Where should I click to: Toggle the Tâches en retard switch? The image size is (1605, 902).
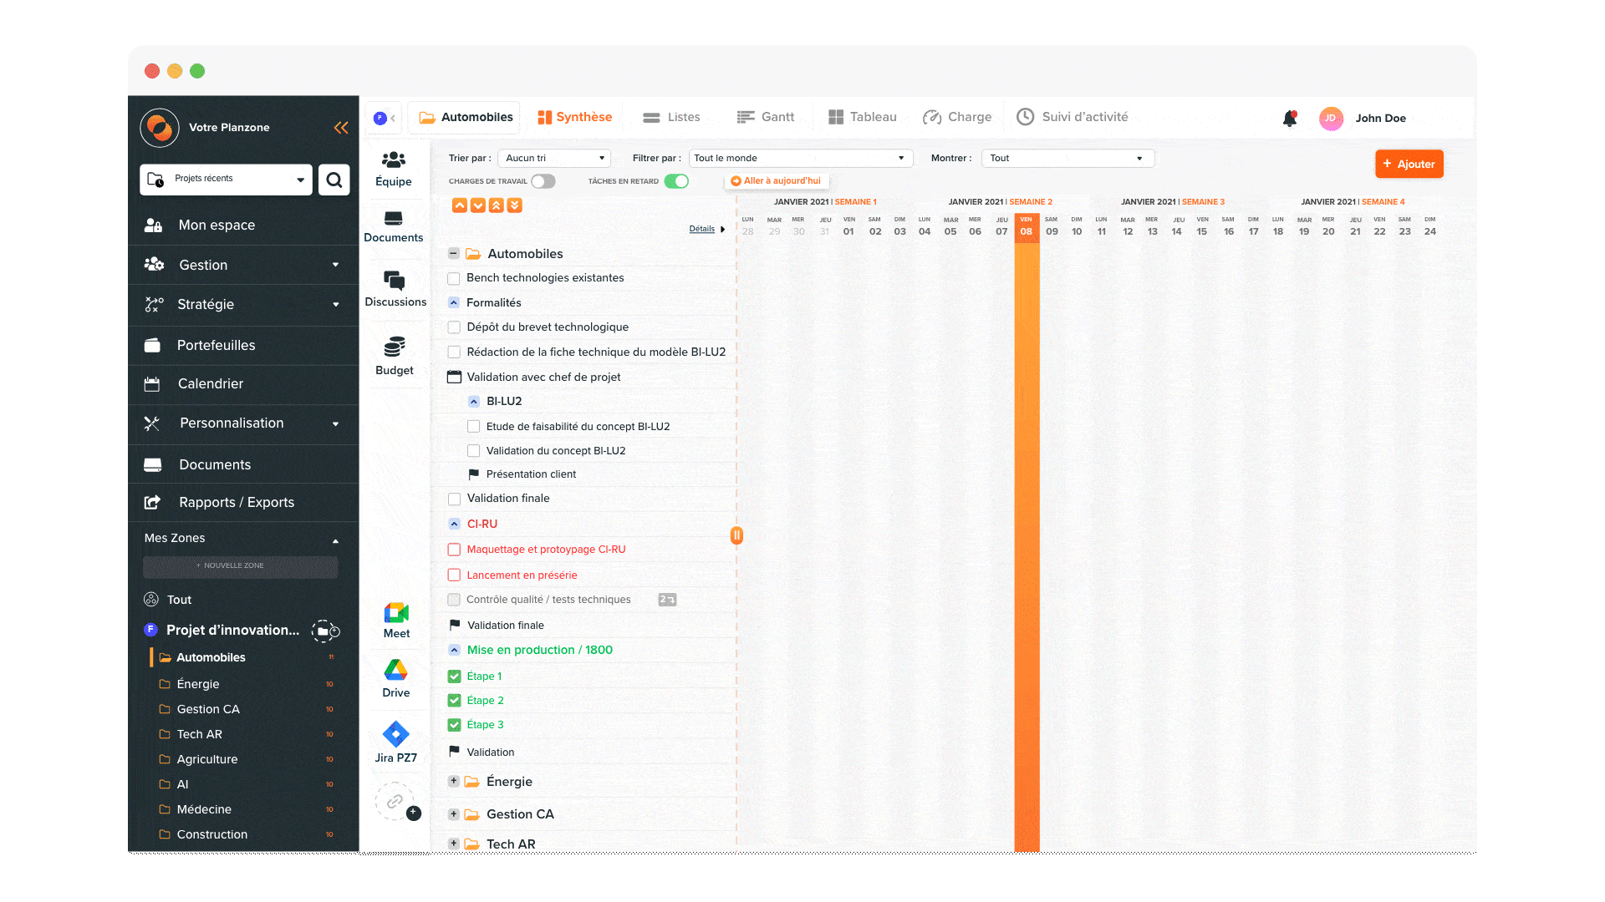[675, 180]
